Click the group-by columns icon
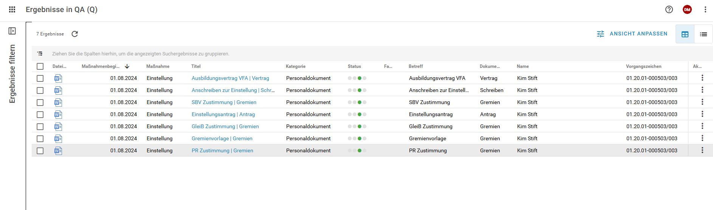 click(x=40, y=54)
